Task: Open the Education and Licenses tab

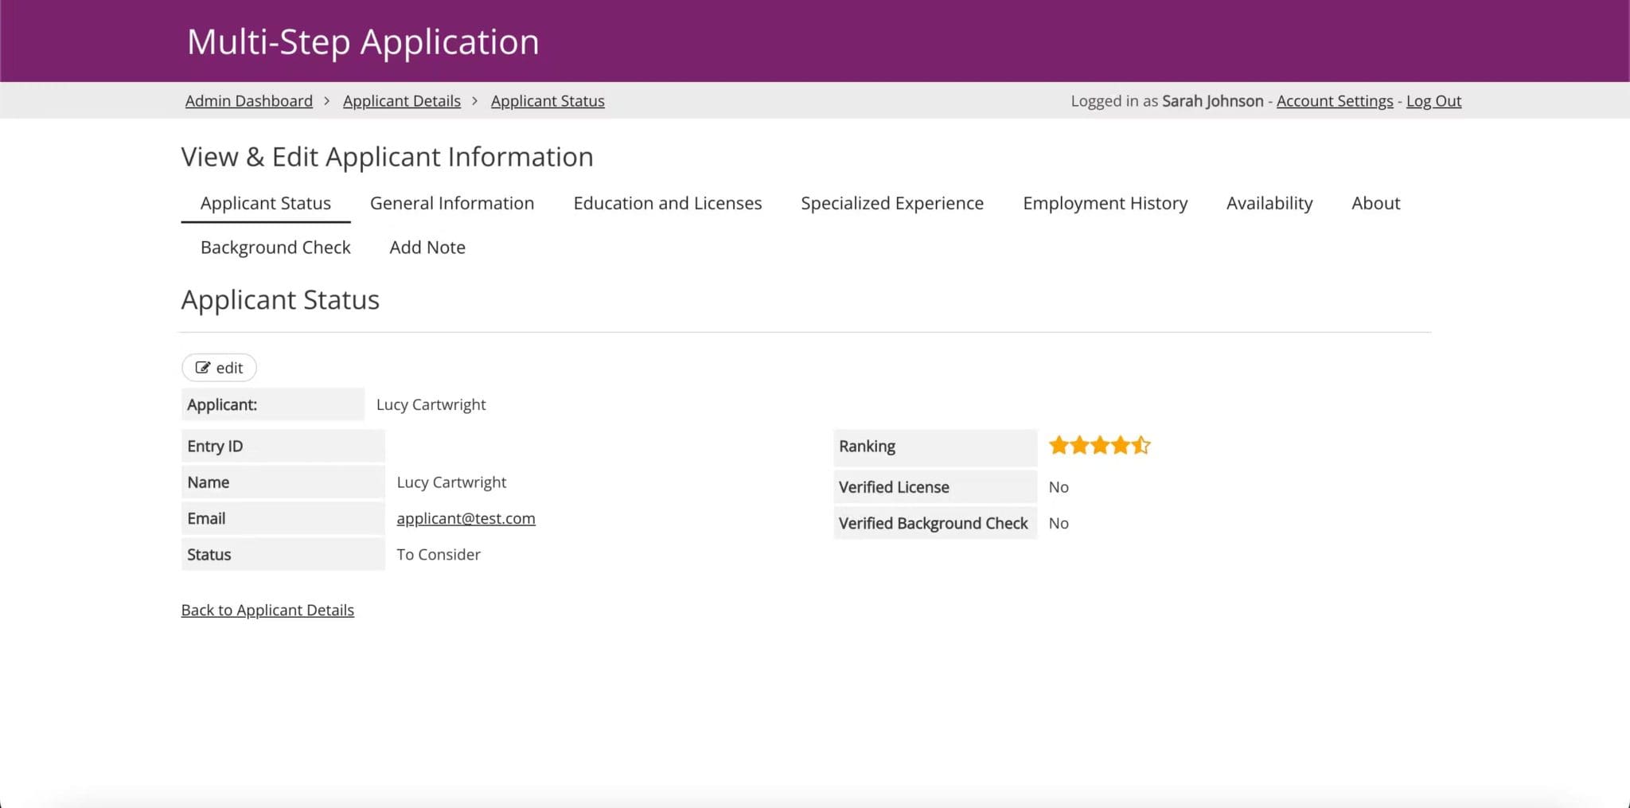Action: 667,203
